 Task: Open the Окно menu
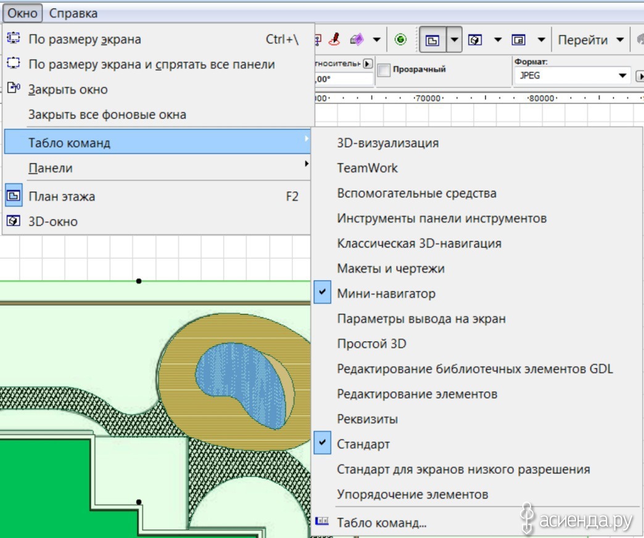point(22,13)
